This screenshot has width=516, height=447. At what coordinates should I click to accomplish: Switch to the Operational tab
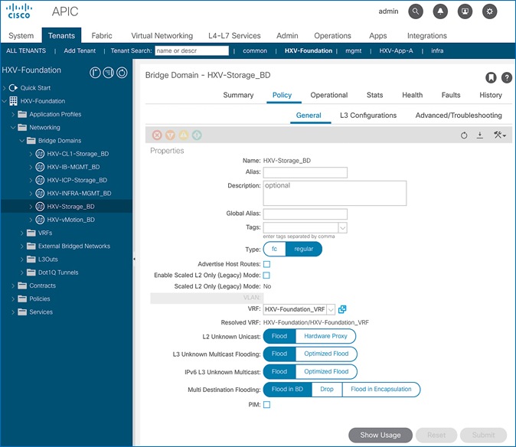coord(328,95)
